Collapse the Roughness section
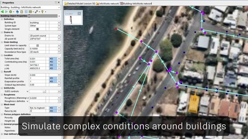Image resolution: width=248 pixels, height=139 pixels. pyautogui.click(x=2, y=95)
